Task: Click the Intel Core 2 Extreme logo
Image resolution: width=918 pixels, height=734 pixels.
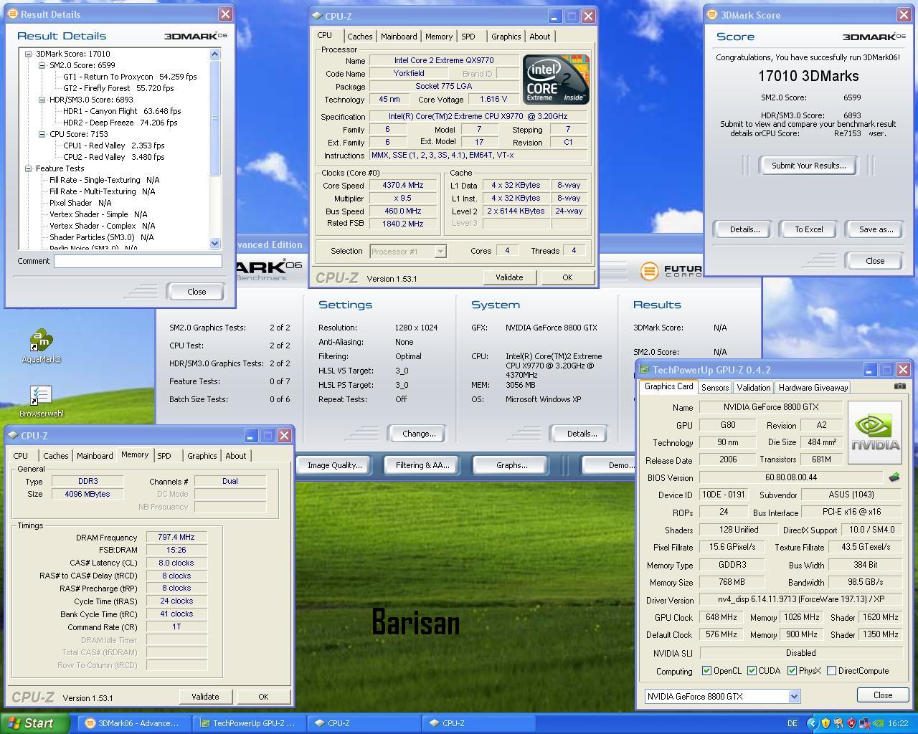Action: point(556,79)
